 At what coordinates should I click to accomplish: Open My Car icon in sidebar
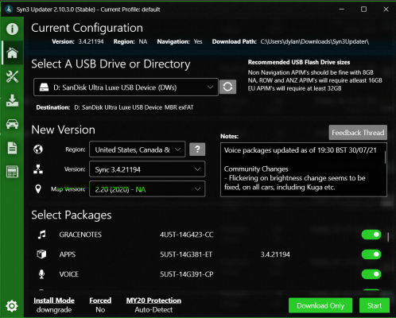[x=12, y=124]
